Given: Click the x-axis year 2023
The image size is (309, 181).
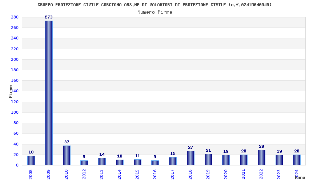Looking at the screenshot, I should (x=279, y=174).
